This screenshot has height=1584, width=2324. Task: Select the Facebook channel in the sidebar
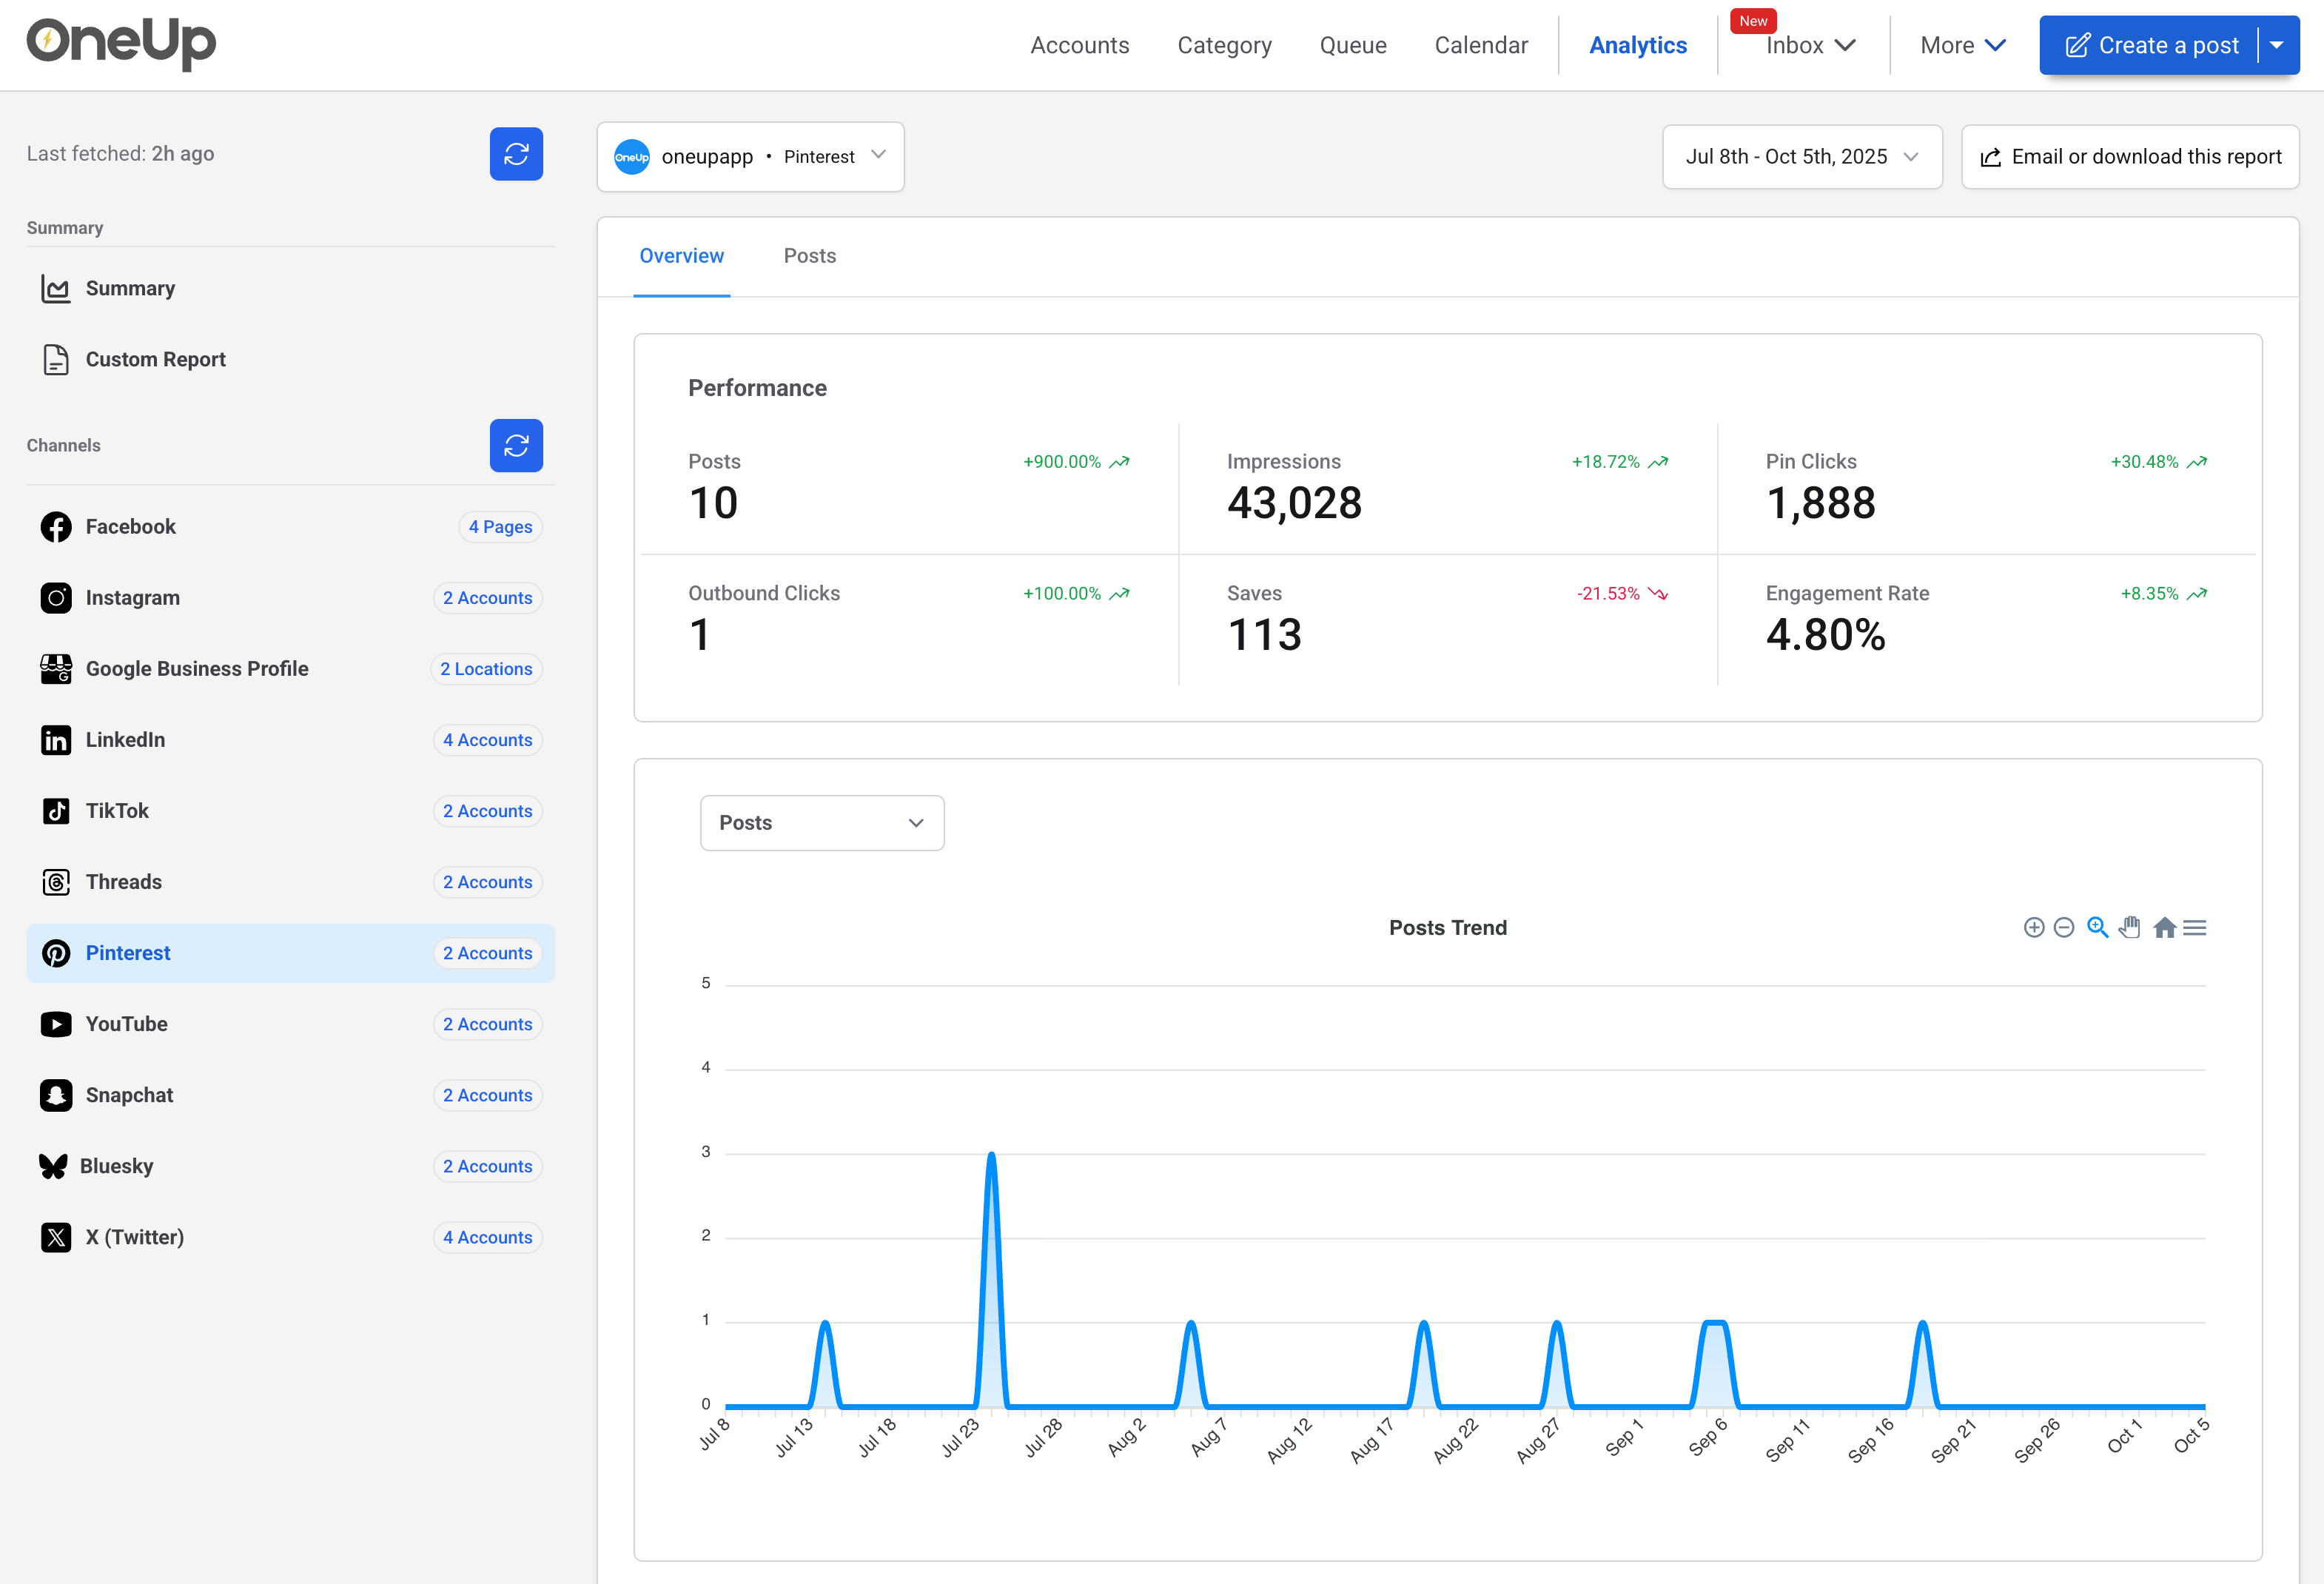coord(129,526)
